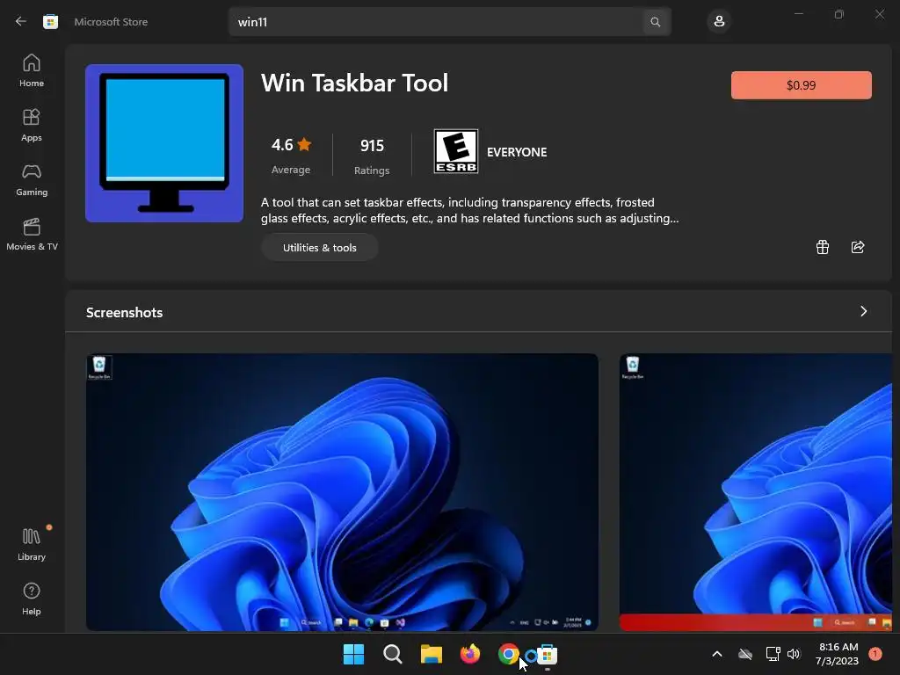Switch to the Gaming section
The height and width of the screenshot is (675, 900).
tap(32, 179)
